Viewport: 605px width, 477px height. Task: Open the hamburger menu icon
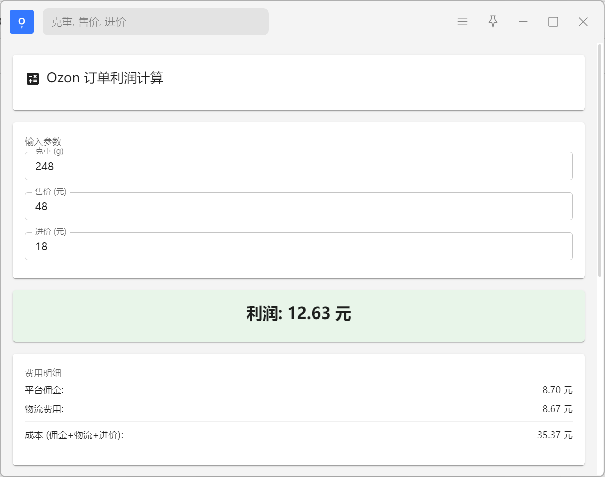pos(462,22)
